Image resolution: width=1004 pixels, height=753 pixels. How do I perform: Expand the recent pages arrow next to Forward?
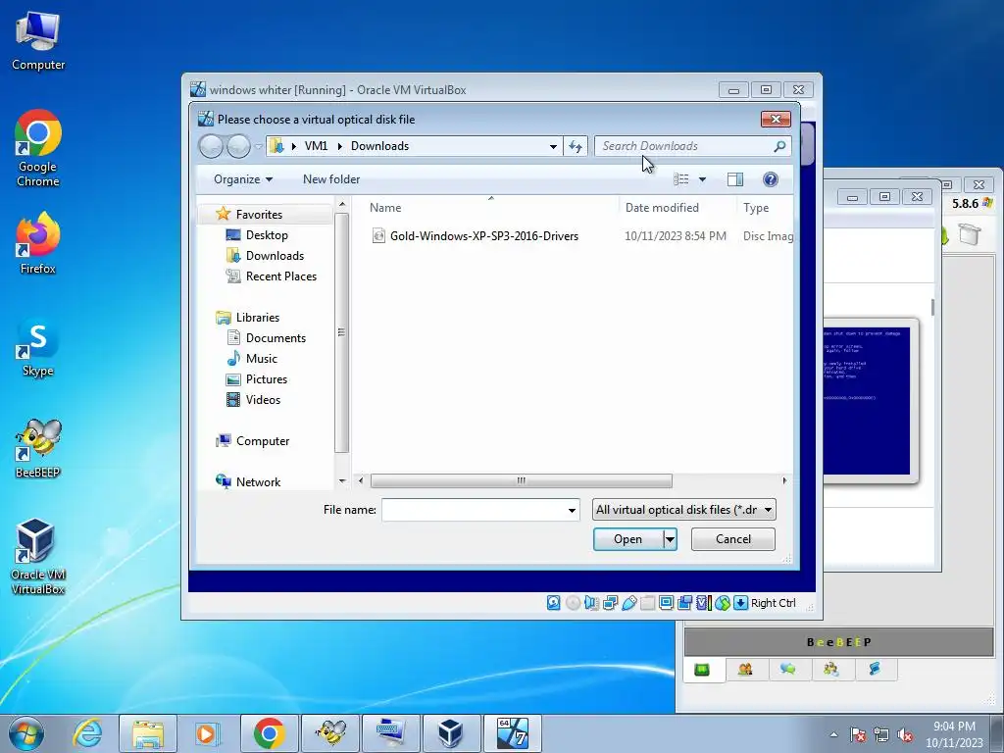[259, 147]
